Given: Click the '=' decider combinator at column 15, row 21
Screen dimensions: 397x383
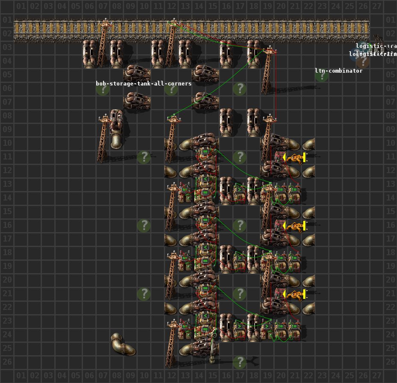Looking at the screenshot, I should coord(205,290).
